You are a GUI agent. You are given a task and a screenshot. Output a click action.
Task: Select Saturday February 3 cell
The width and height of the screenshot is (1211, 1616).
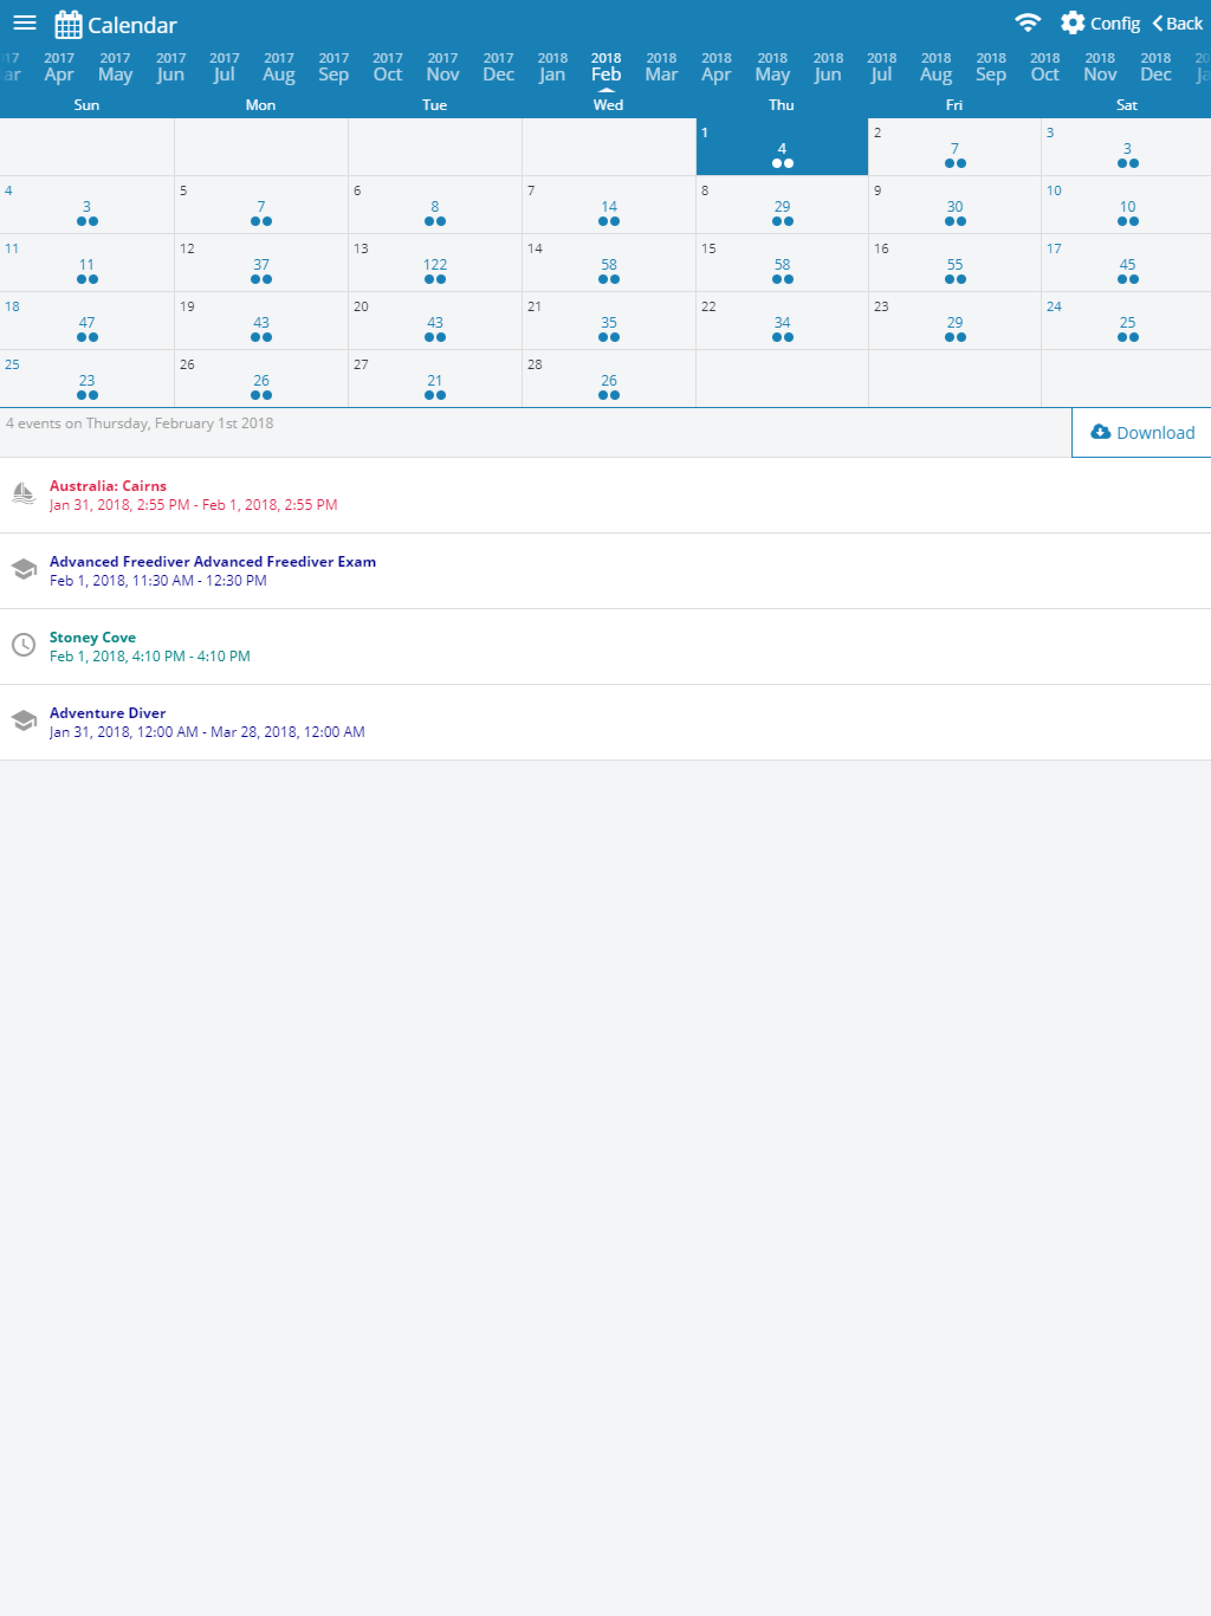(x=1126, y=147)
